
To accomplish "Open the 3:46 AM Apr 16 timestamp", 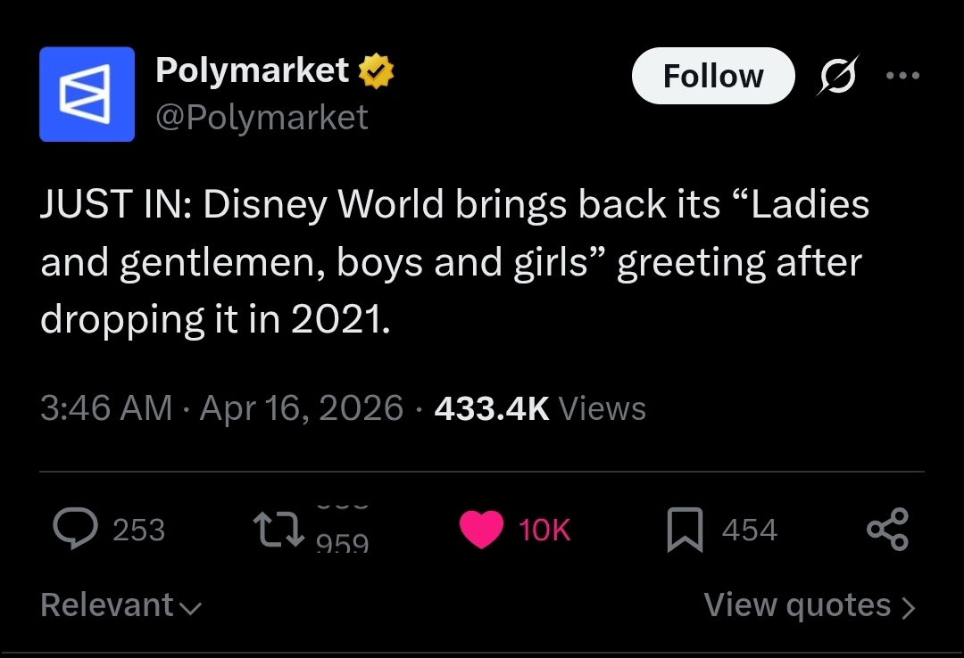I will (222, 408).
